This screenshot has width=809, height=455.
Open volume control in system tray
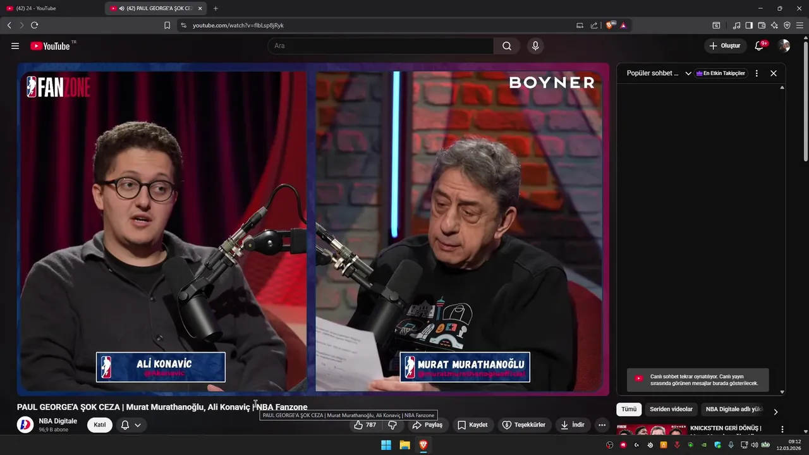[754, 445]
